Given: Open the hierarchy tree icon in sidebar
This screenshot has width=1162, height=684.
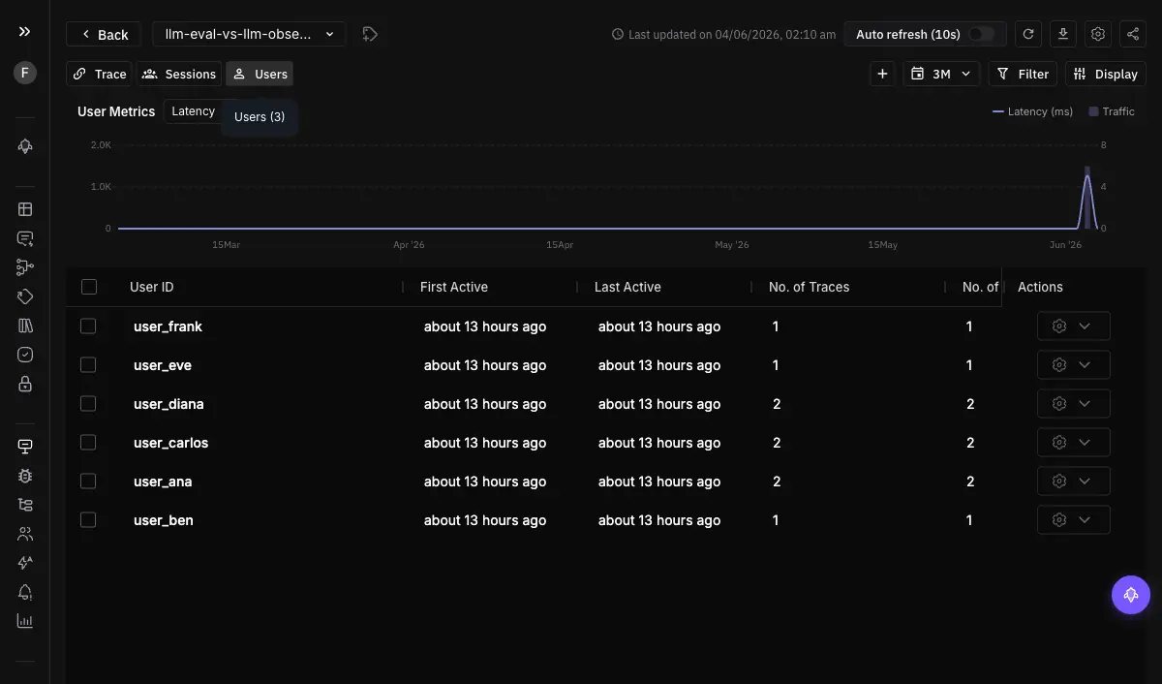Looking at the screenshot, I should 25,505.
